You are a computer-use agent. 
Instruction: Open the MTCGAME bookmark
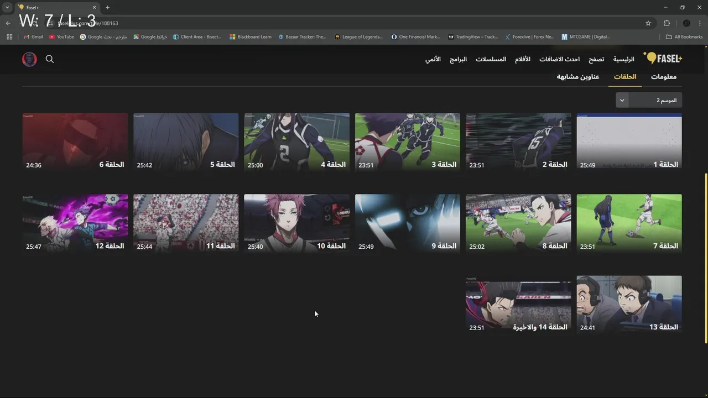point(585,37)
